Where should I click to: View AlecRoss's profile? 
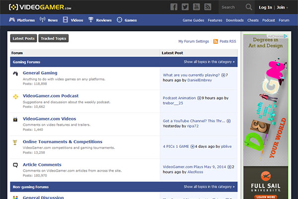coord(195,172)
